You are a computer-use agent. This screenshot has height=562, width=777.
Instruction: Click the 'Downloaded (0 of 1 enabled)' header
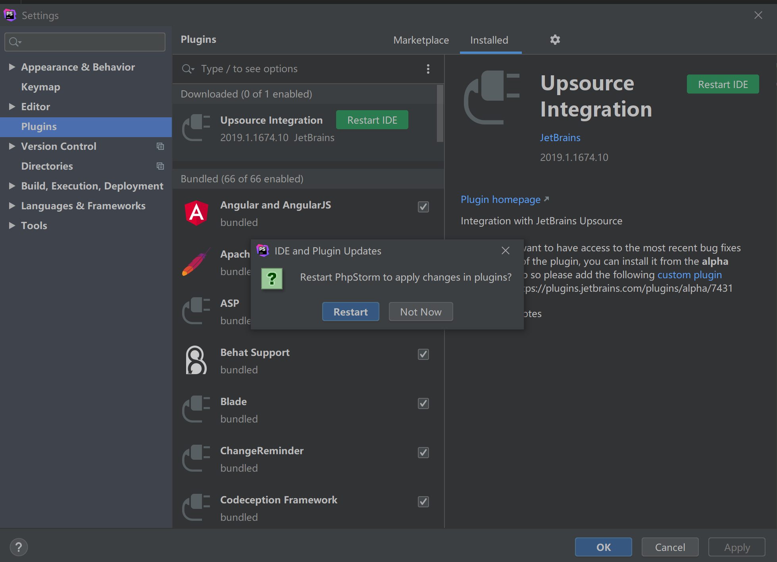[x=308, y=94]
